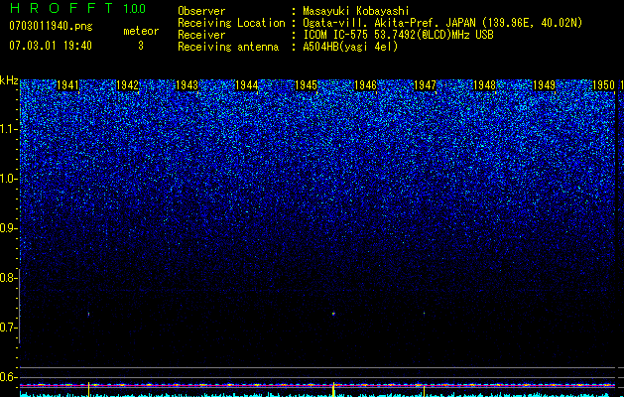
Task: Click the 1.1 frequency axis label
Action: point(8,129)
